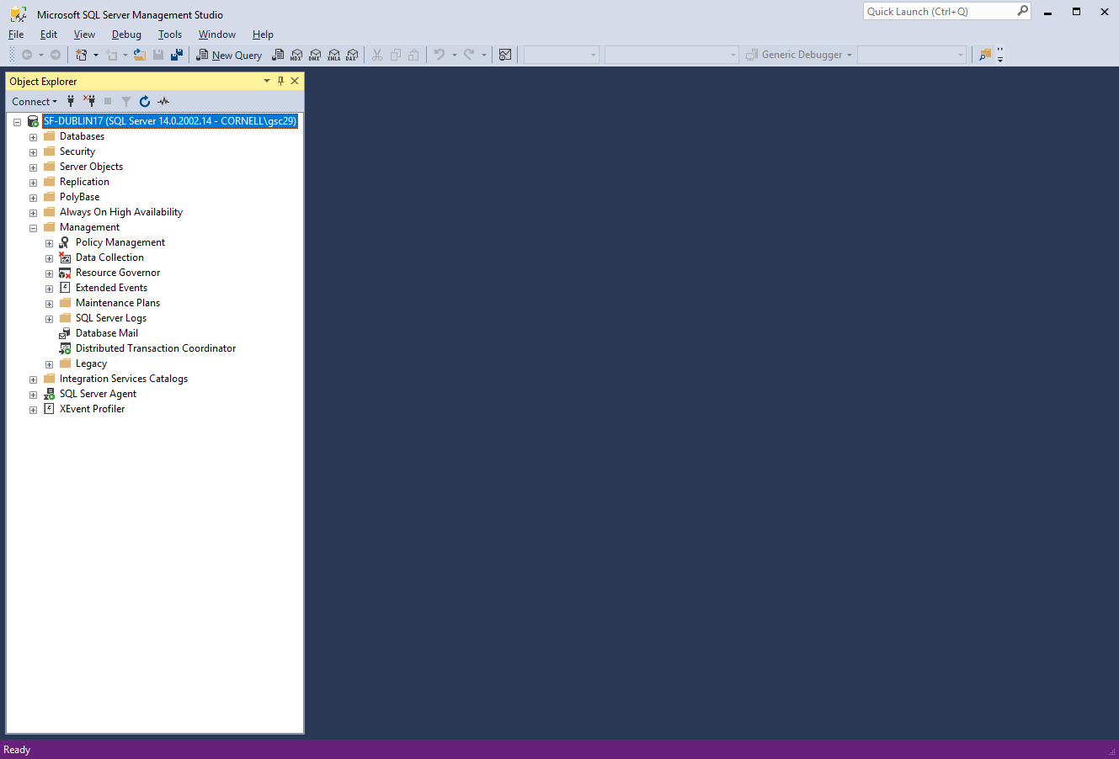Open Object Explorer window position dropdown
The width and height of the screenshot is (1119, 759).
click(267, 81)
